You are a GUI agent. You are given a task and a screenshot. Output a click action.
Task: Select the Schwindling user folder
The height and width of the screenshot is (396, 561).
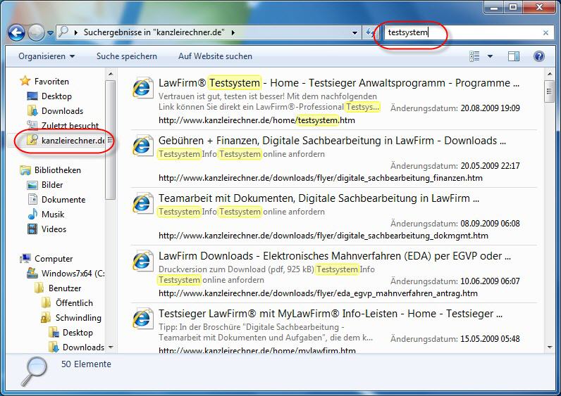[x=78, y=317]
